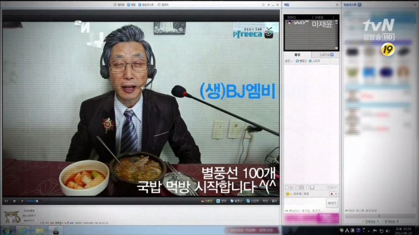
Task: Click the 방송 공유하기 share broadcast button
Action: tap(29, 215)
